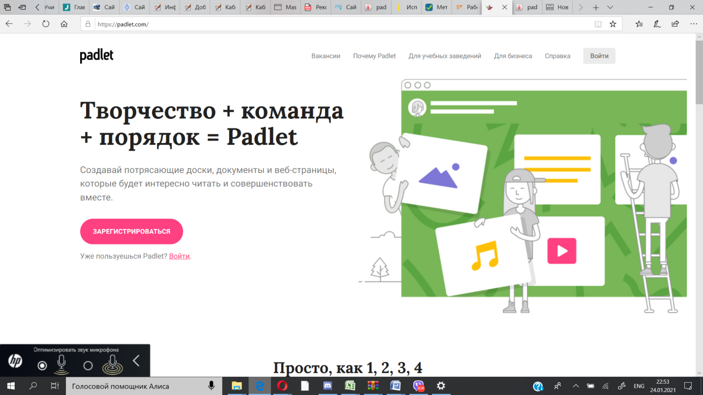Click the Padlet logo
This screenshot has height=395, width=703.
pyautogui.click(x=96, y=56)
